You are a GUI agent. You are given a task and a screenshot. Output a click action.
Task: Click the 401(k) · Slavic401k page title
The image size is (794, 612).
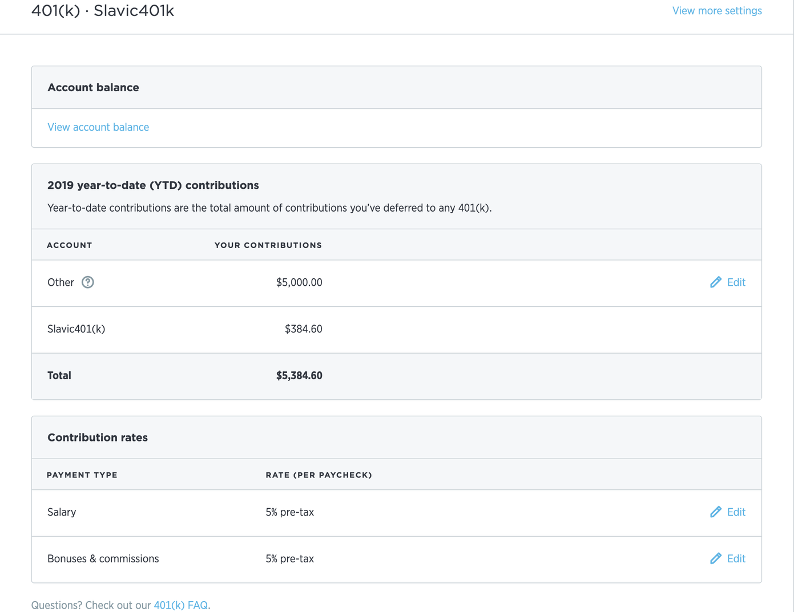coord(103,11)
